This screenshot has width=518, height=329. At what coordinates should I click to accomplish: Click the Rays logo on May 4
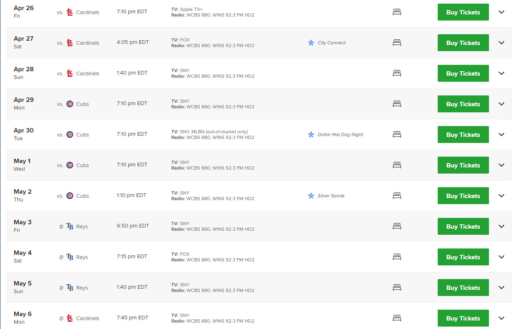pos(70,257)
